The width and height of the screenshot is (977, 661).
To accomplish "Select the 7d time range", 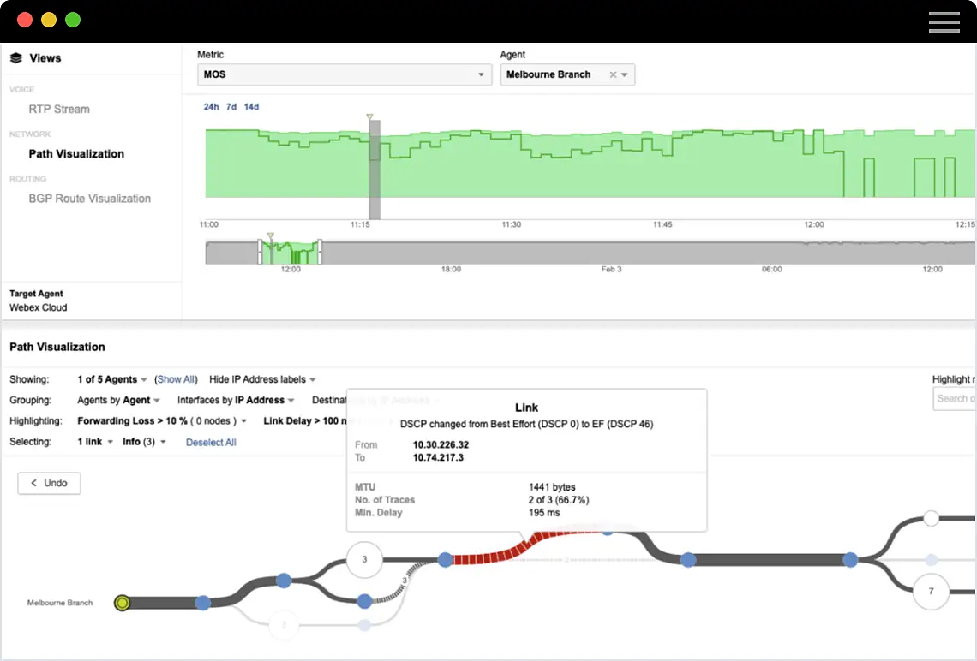I will [231, 107].
